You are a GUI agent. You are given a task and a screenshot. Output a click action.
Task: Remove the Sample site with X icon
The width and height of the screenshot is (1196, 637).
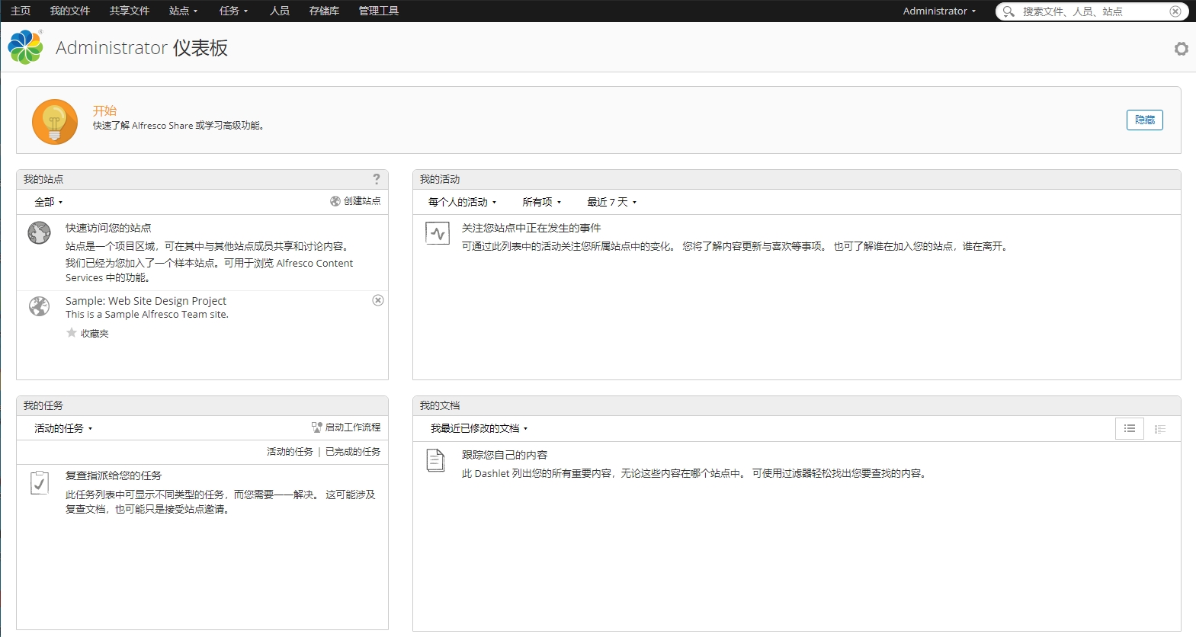click(x=378, y=300)
